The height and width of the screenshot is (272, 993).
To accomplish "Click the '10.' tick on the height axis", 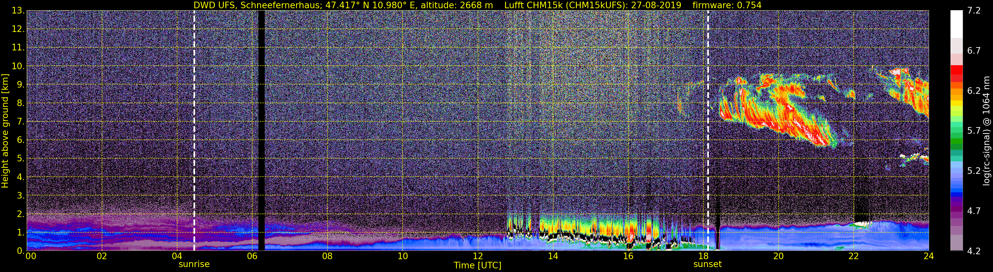I will pos(18,66).
